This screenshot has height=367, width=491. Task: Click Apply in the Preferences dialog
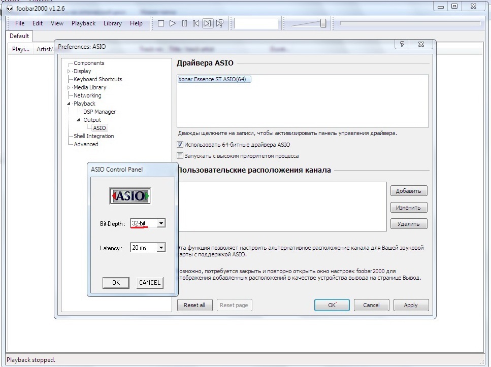point(410,305)
